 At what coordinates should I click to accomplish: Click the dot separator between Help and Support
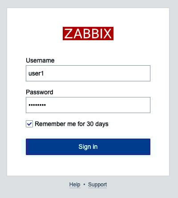point(84,185)
